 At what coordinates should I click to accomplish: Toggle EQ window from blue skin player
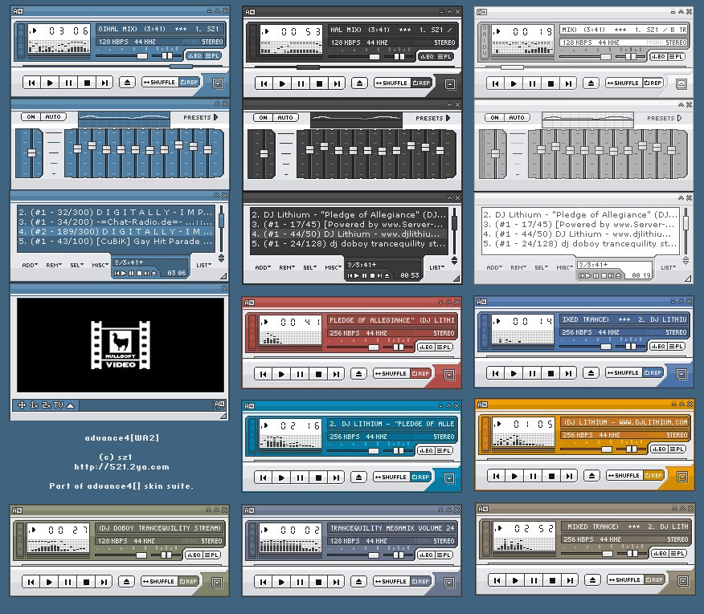click(194, 56)
